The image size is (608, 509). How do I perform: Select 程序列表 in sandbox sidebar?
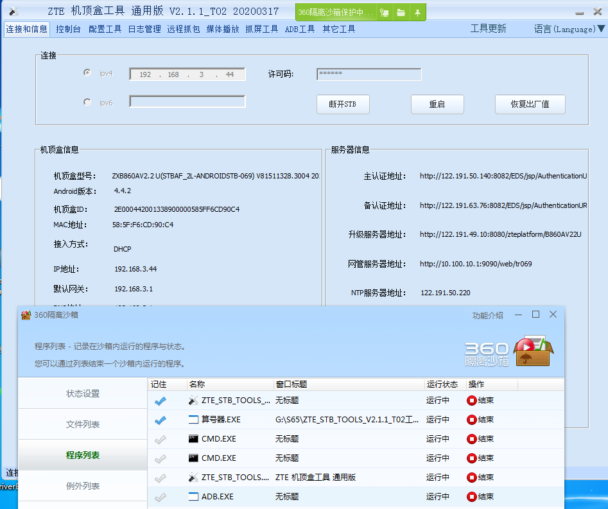(83, 455)
